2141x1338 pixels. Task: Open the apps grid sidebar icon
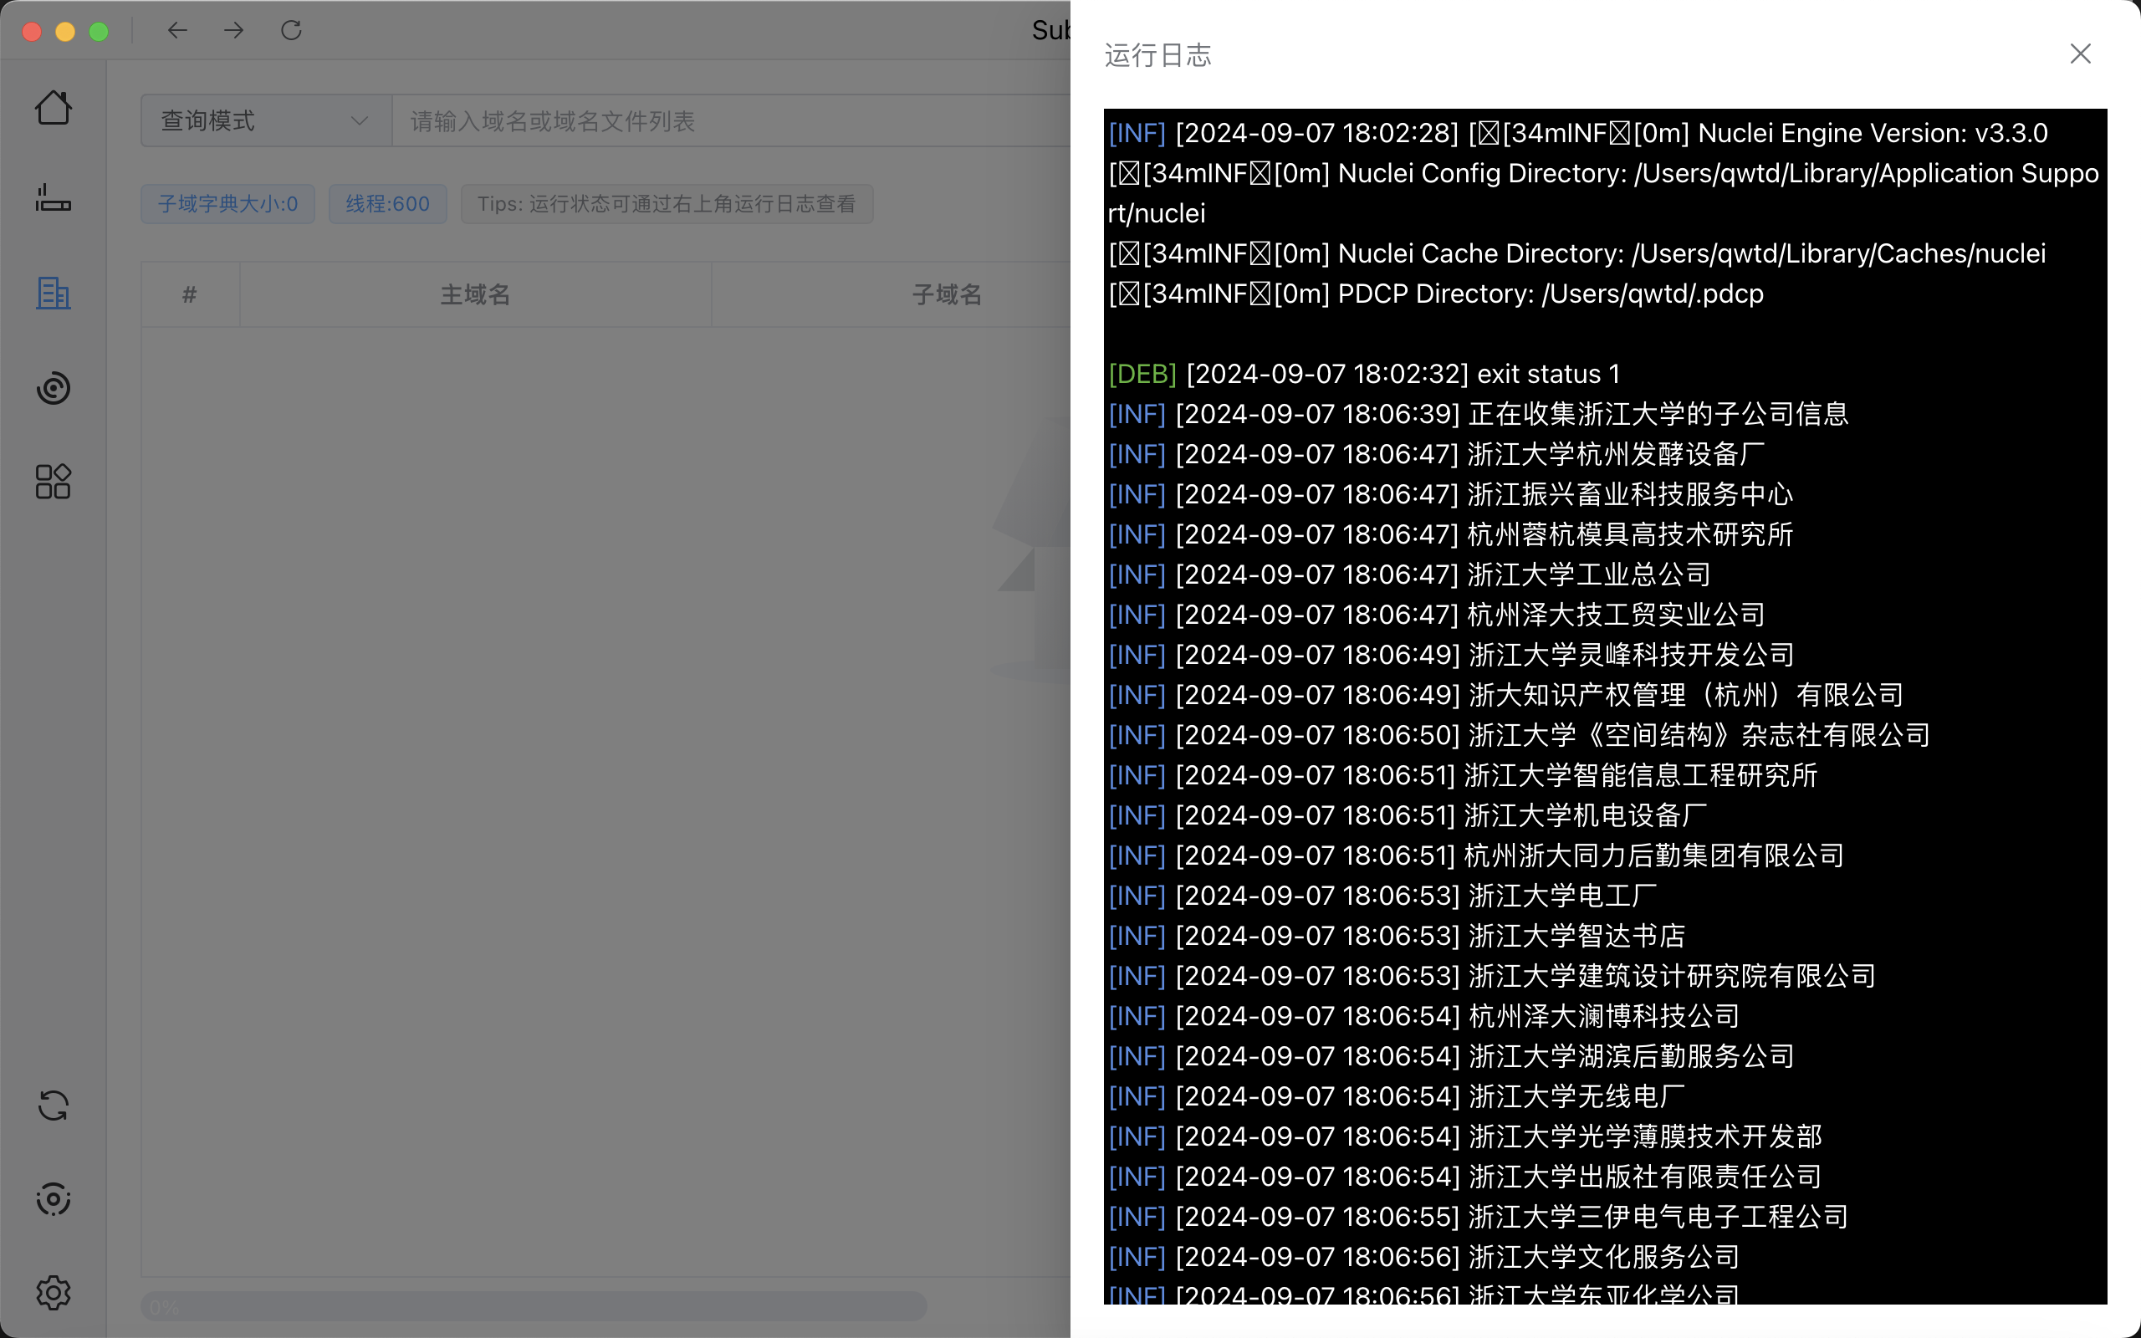point(53,482)
